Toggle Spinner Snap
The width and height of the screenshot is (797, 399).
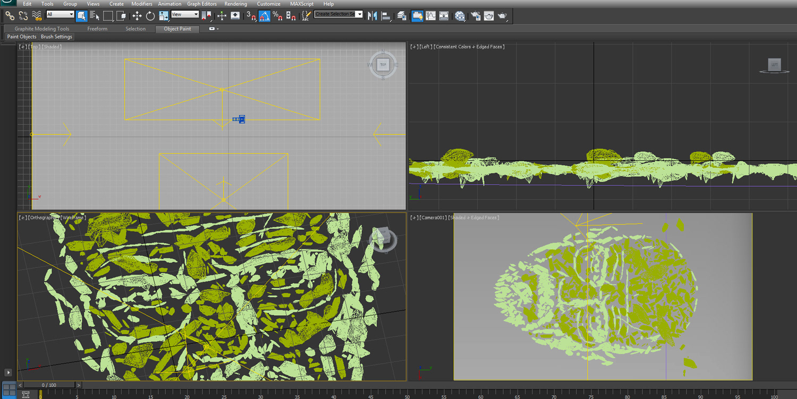[291, 16]
